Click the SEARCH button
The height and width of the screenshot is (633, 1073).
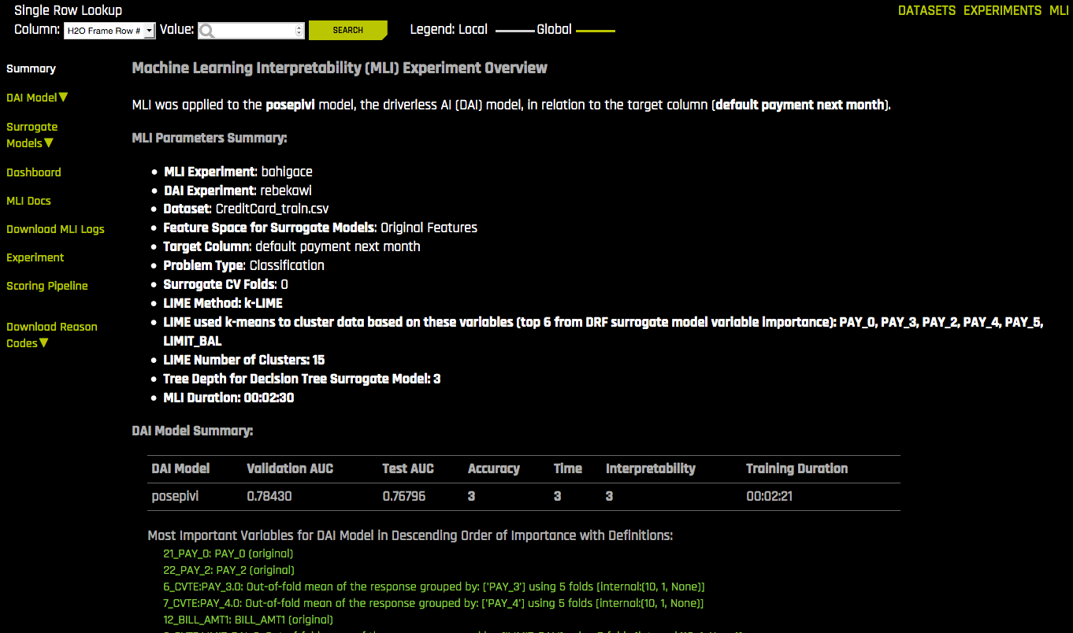(x=347, y=30)
